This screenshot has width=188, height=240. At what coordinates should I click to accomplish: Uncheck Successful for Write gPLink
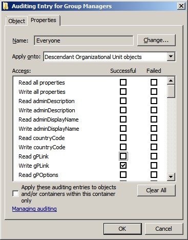tap(123, 166)
